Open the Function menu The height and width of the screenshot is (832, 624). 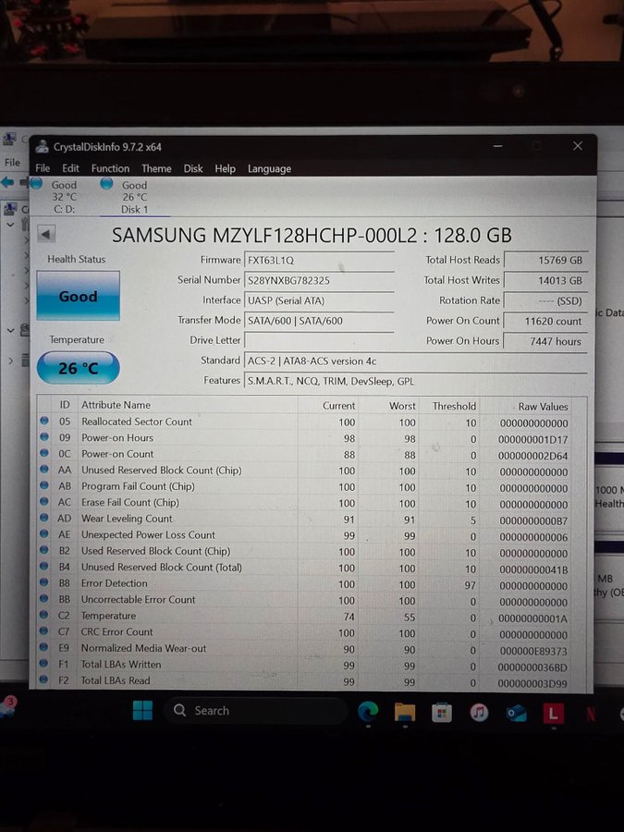tap(110, 168)
